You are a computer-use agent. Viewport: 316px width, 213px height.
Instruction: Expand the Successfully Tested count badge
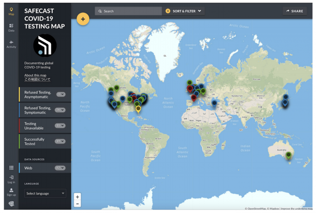60,141
